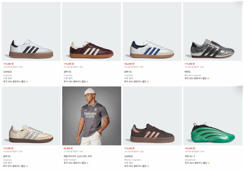
Task: Click 추가 30% 장바구니 할인 under the jersey
Action: (x=75, y=163)
